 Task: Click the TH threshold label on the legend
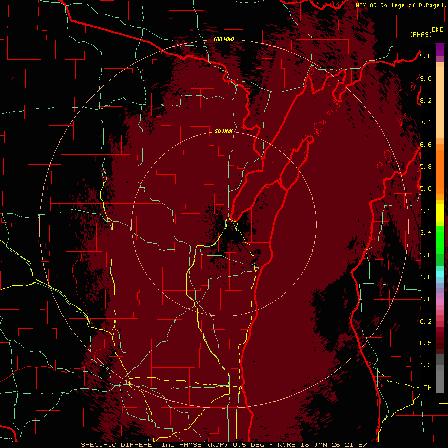click(x=428, y=388)
